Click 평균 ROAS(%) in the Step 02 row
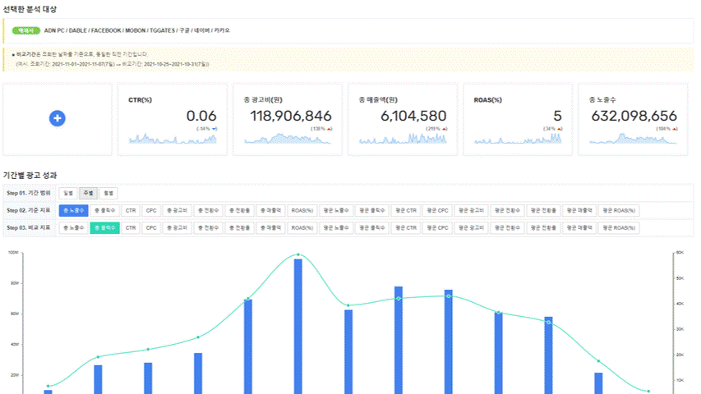701x394 pixels. pos(619,210)
